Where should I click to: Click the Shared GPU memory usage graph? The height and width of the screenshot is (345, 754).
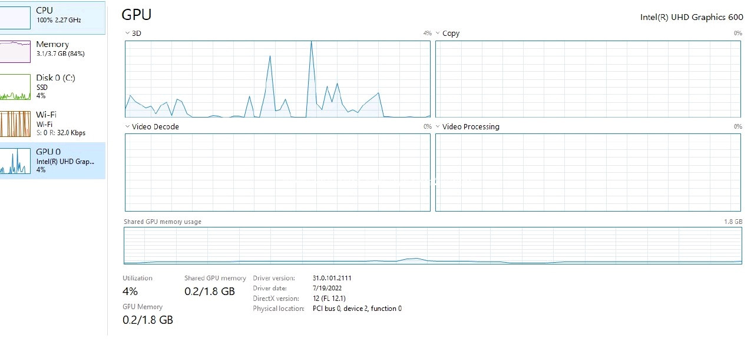coord(433,246)
